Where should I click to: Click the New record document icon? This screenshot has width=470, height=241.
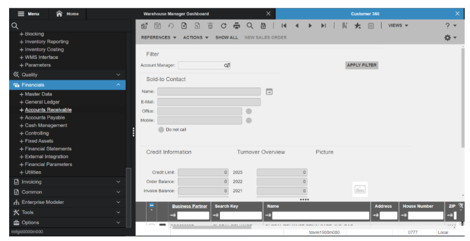pos(184,25)
